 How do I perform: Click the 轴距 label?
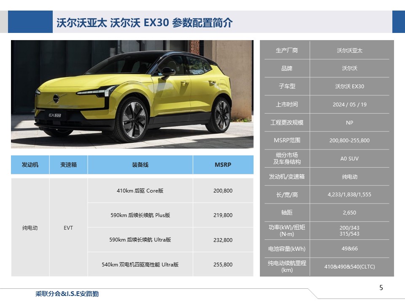(287, 212)
